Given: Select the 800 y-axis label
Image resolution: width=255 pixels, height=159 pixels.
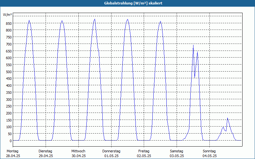Looking at the screenshot, I should click(x=9, y=30).
